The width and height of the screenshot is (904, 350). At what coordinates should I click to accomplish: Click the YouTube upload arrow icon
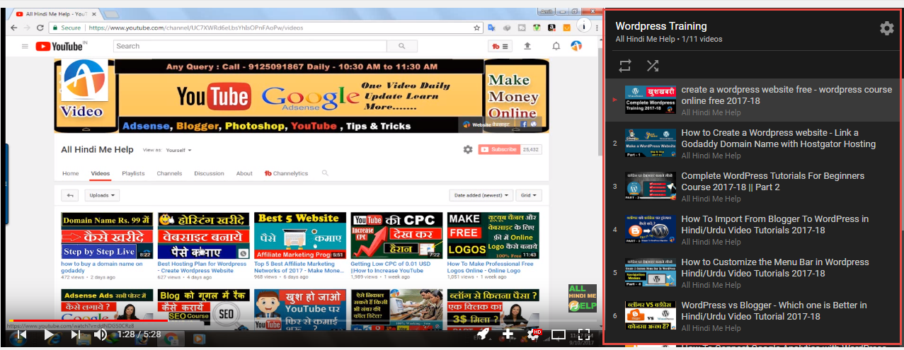point(527,46)
